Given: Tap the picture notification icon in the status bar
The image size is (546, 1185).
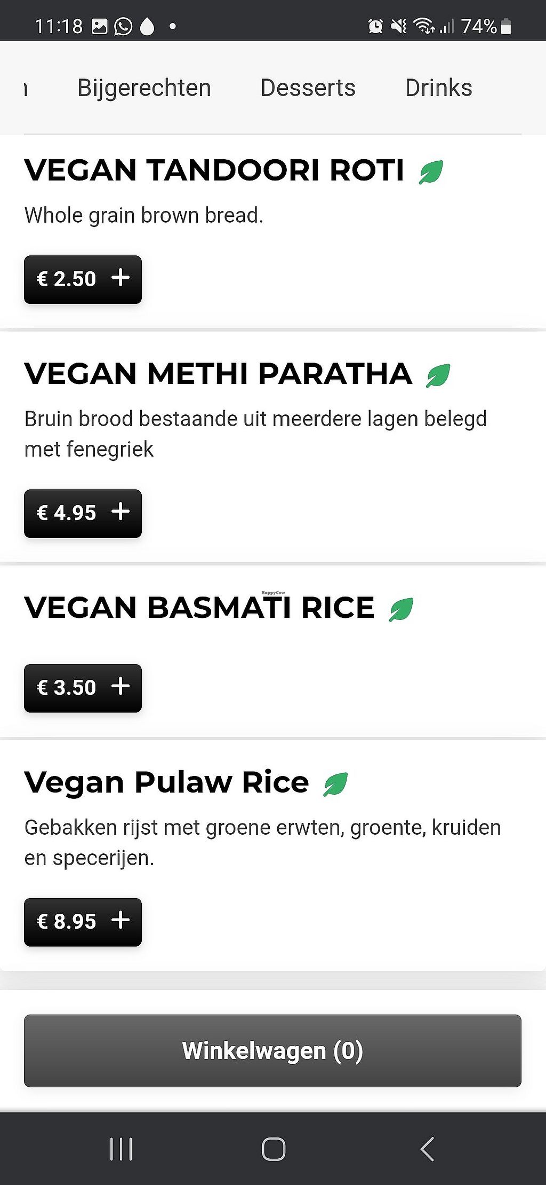Looking at the screenshot, I should 100,26.
